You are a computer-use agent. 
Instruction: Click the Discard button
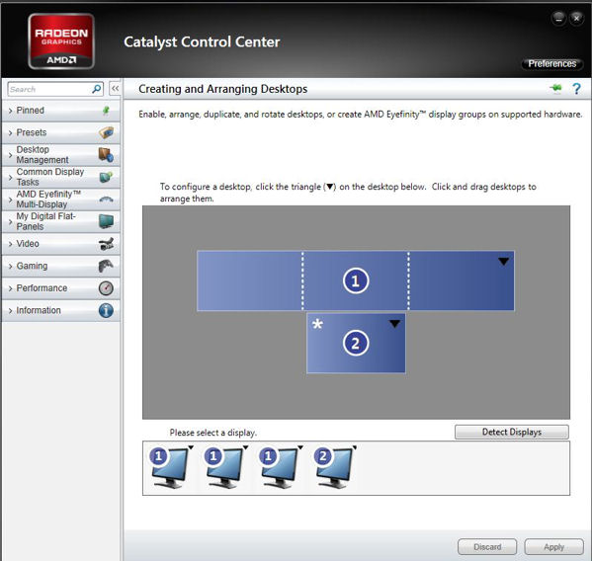487,546
